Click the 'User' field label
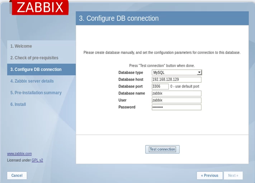255x183 pixels. click(x=122, y=100)
